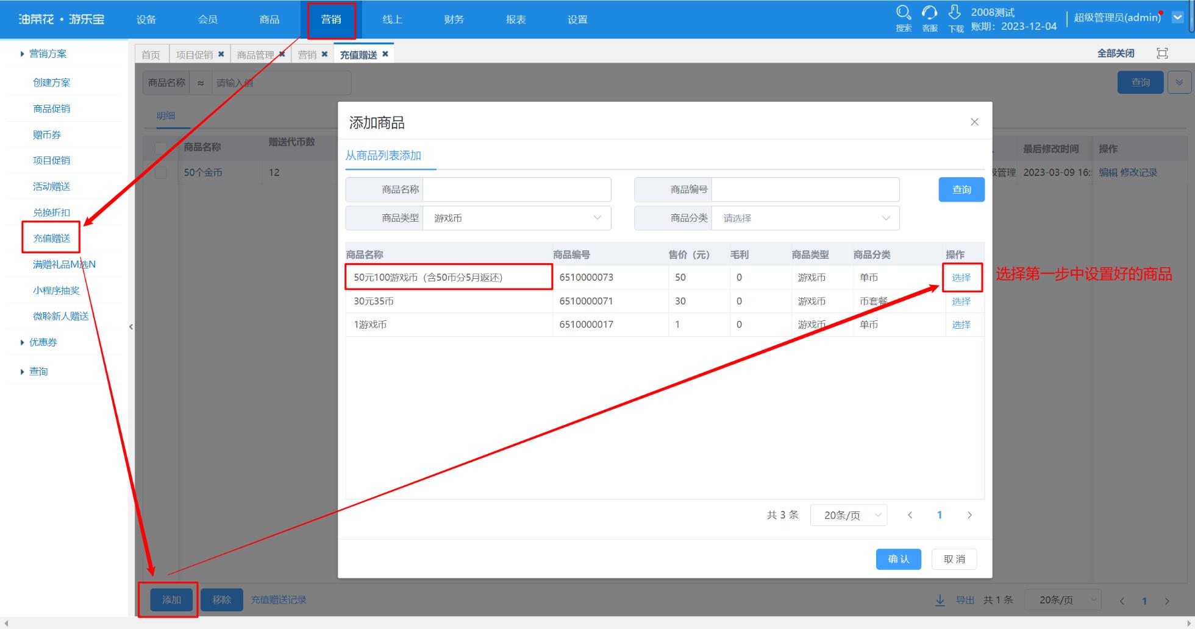Cancel the dialog with 取消 button

click(x=954, y=559)
